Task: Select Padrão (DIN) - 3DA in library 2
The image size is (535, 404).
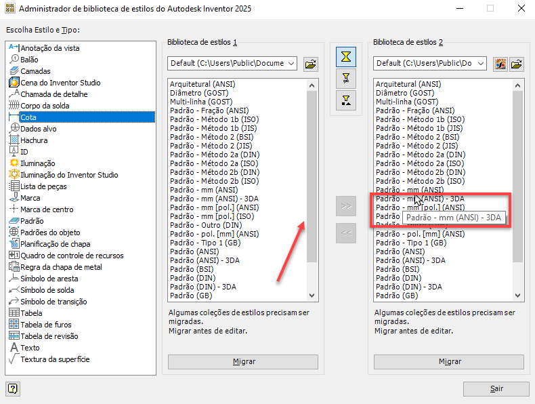Action: (x=409, y=287)
